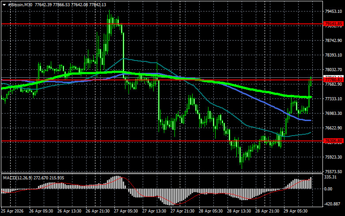Select the 28 Apr 13:30 time label
This screenshot has width=345, height=216.
tap(239, 211)
